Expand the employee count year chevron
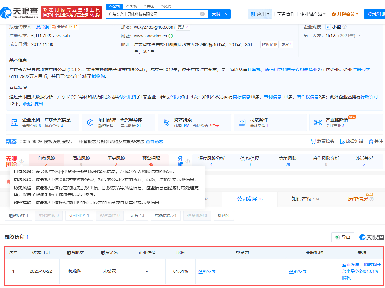 pos(359,36)
